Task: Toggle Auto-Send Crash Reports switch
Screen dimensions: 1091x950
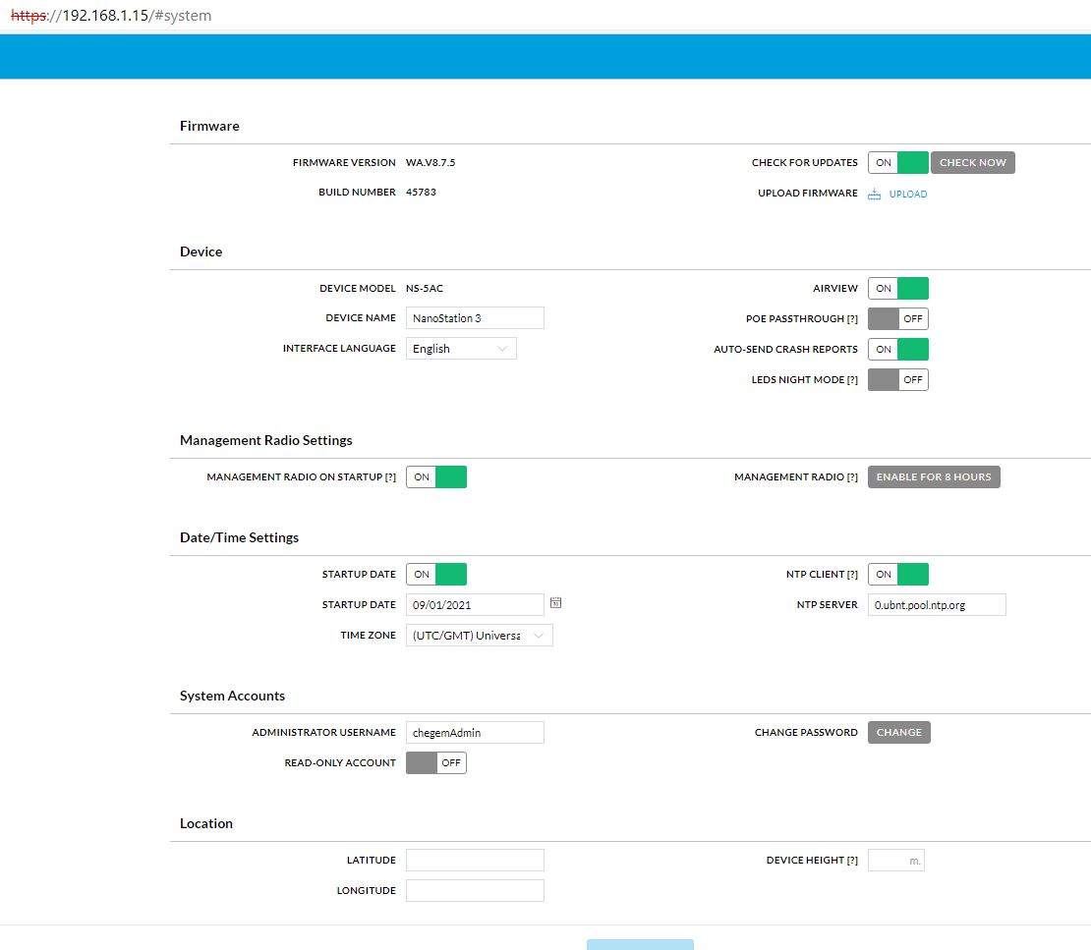Action: click(x=897, y=349)
